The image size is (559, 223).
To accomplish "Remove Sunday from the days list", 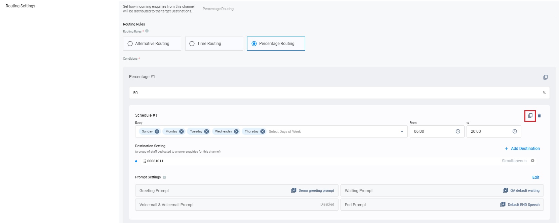I will 157,131.
